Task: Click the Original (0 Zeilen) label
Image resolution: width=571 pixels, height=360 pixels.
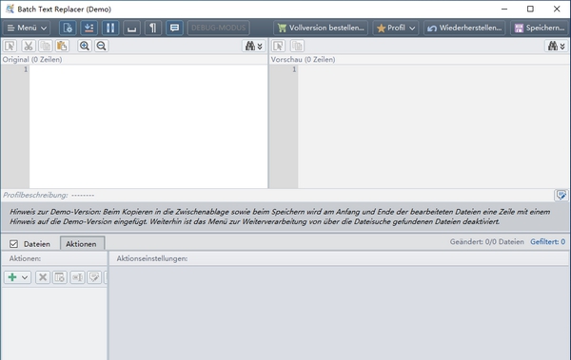Action: click(x=32, y=59)
